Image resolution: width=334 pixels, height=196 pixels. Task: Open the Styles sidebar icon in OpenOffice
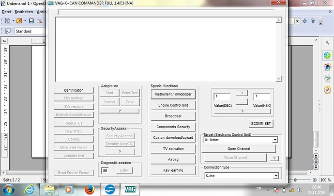[327, 67]
